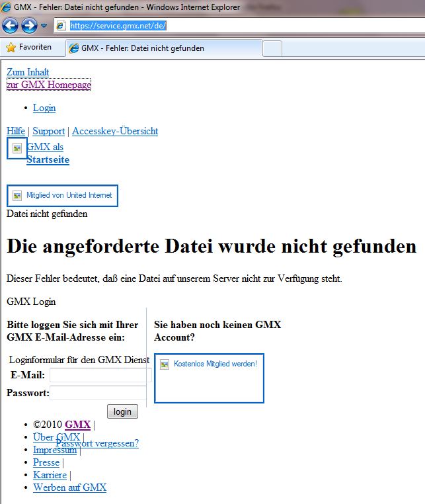Follow the Zum Inhalt link
Viewport: 425px width, 504px height.
pyautogui.click(x=28, y=72)
